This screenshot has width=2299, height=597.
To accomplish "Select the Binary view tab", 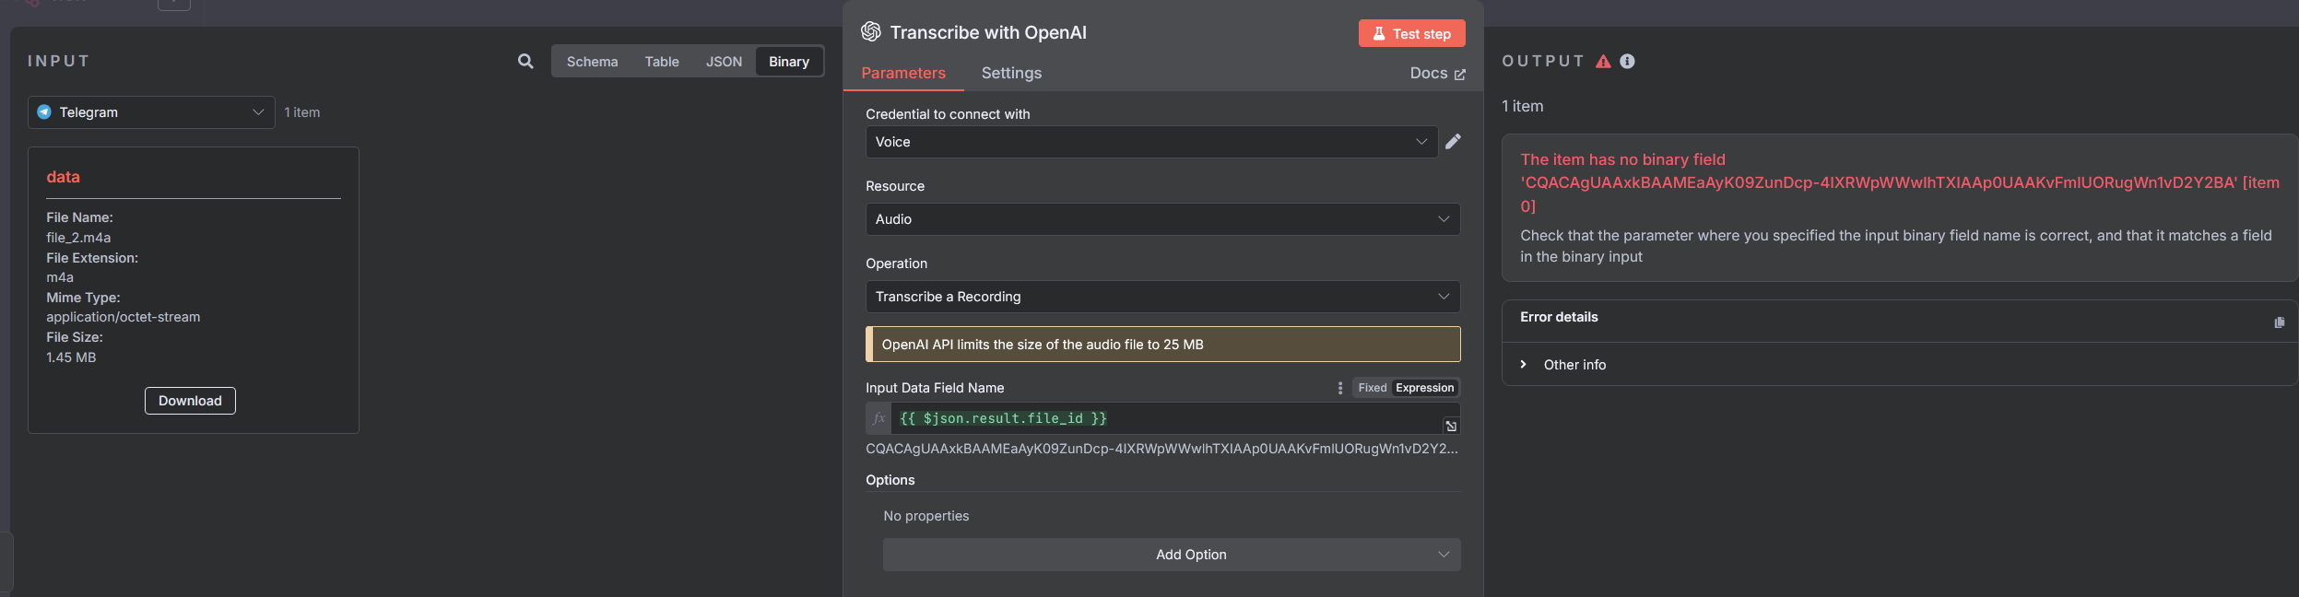I will click(x=789, y=62).
